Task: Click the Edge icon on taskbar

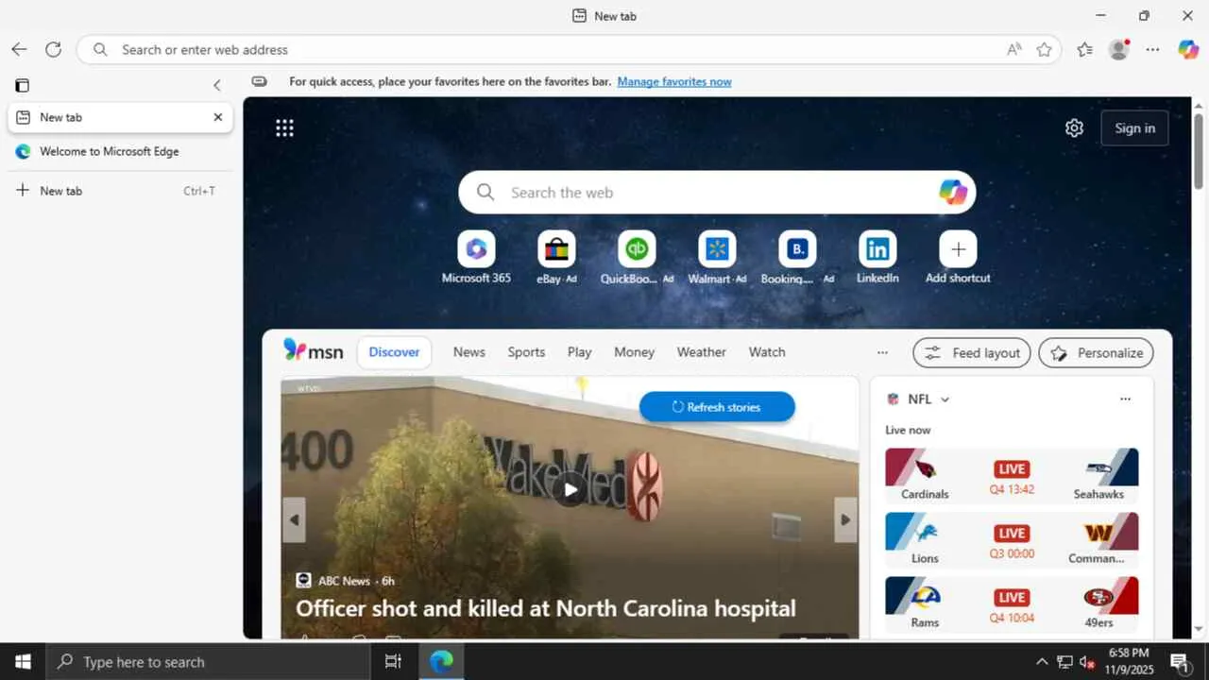Action: pyautogui.click(x=441, y=662)
